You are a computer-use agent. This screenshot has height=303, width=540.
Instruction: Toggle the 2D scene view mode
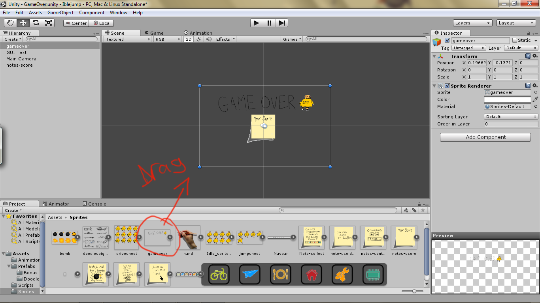[189, 39]
